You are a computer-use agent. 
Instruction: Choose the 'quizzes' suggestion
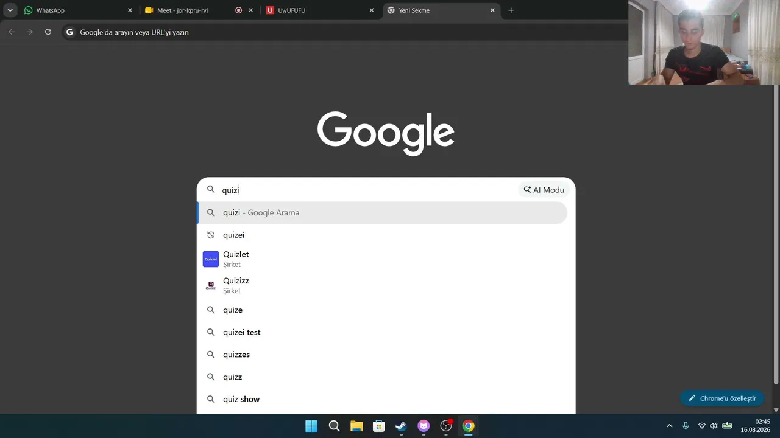click(x=383, y=355)
